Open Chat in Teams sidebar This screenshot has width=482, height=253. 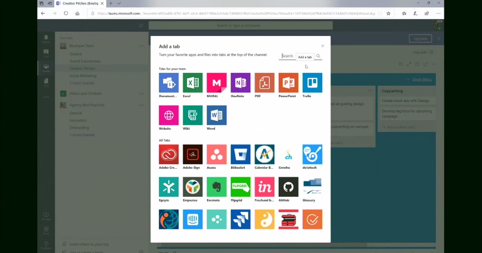coord(46,53)
